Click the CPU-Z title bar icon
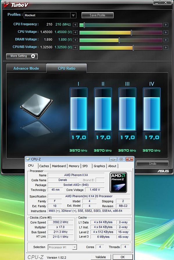The image size is (174, 260). tap(28, 159)
